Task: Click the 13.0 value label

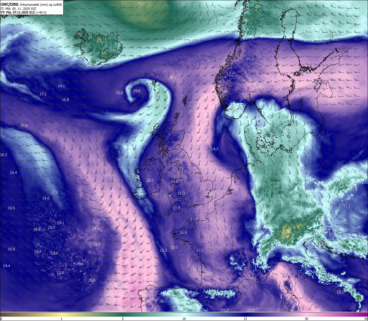Action: (163, 250)
